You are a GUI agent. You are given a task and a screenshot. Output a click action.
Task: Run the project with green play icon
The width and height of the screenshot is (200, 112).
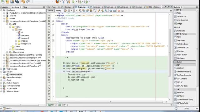coord(73,2)
